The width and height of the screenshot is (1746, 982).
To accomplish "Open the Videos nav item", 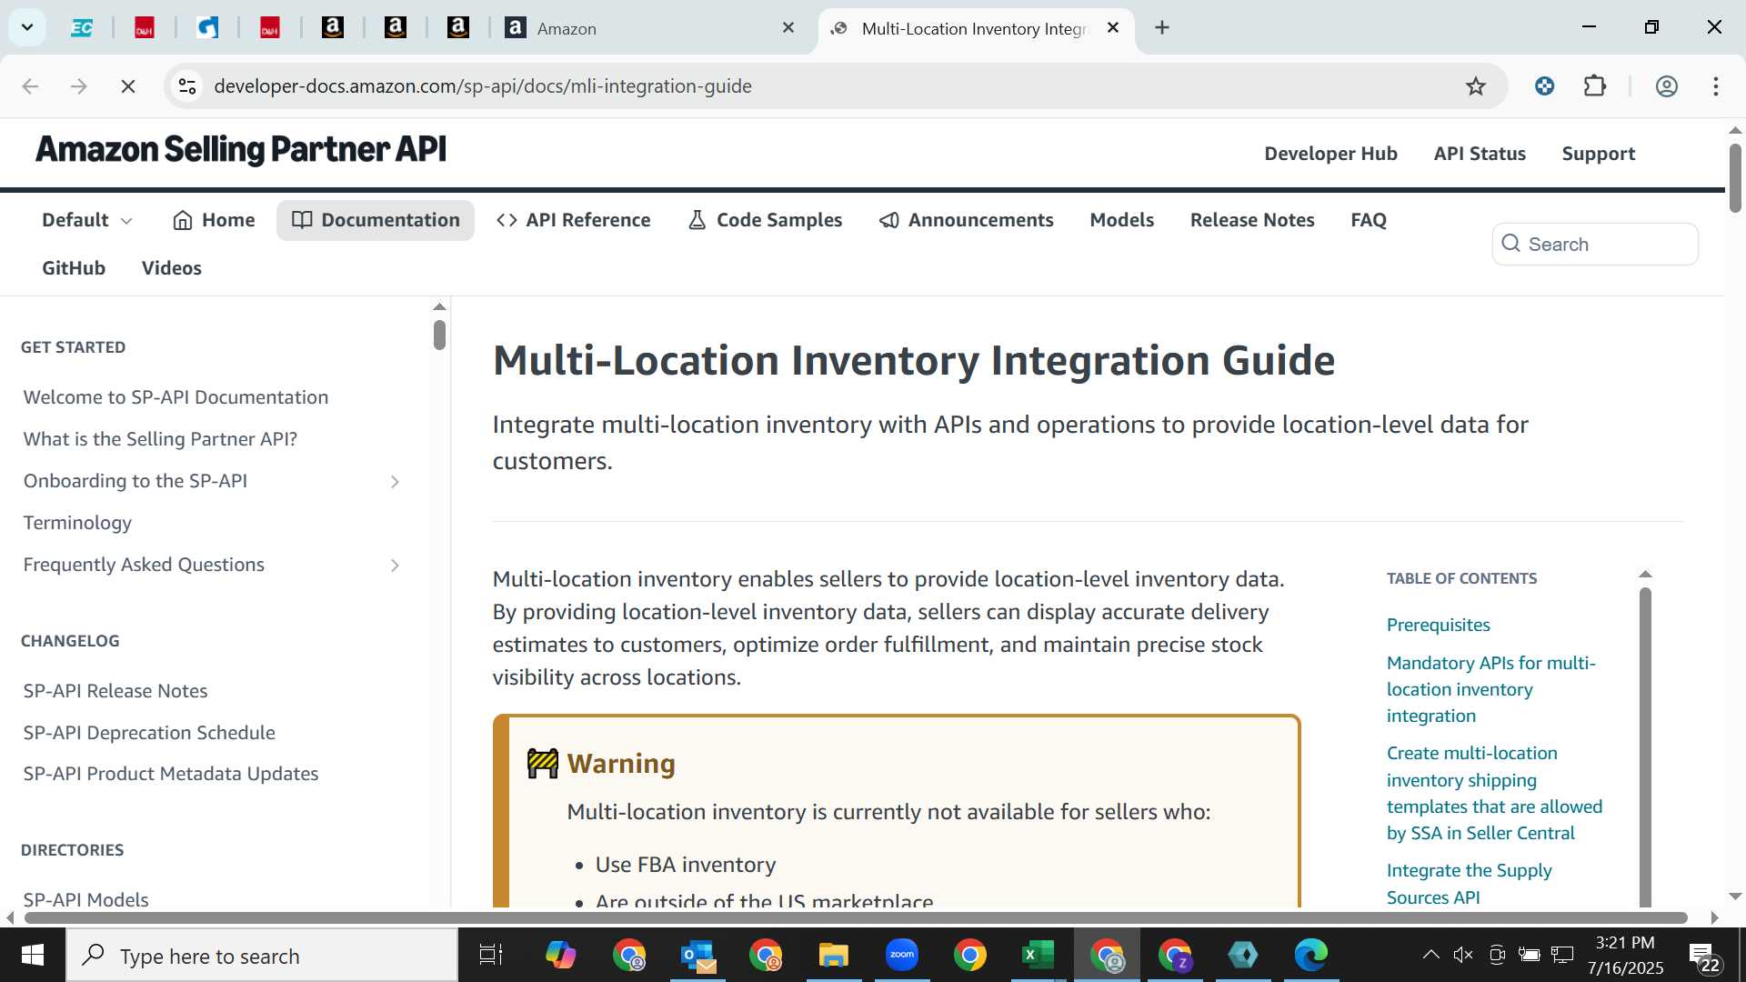I will pos(172,268).
